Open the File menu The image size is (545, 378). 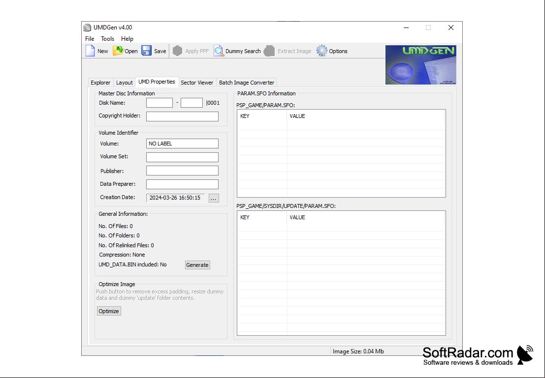pyautogui.click(x=90, y=39)
